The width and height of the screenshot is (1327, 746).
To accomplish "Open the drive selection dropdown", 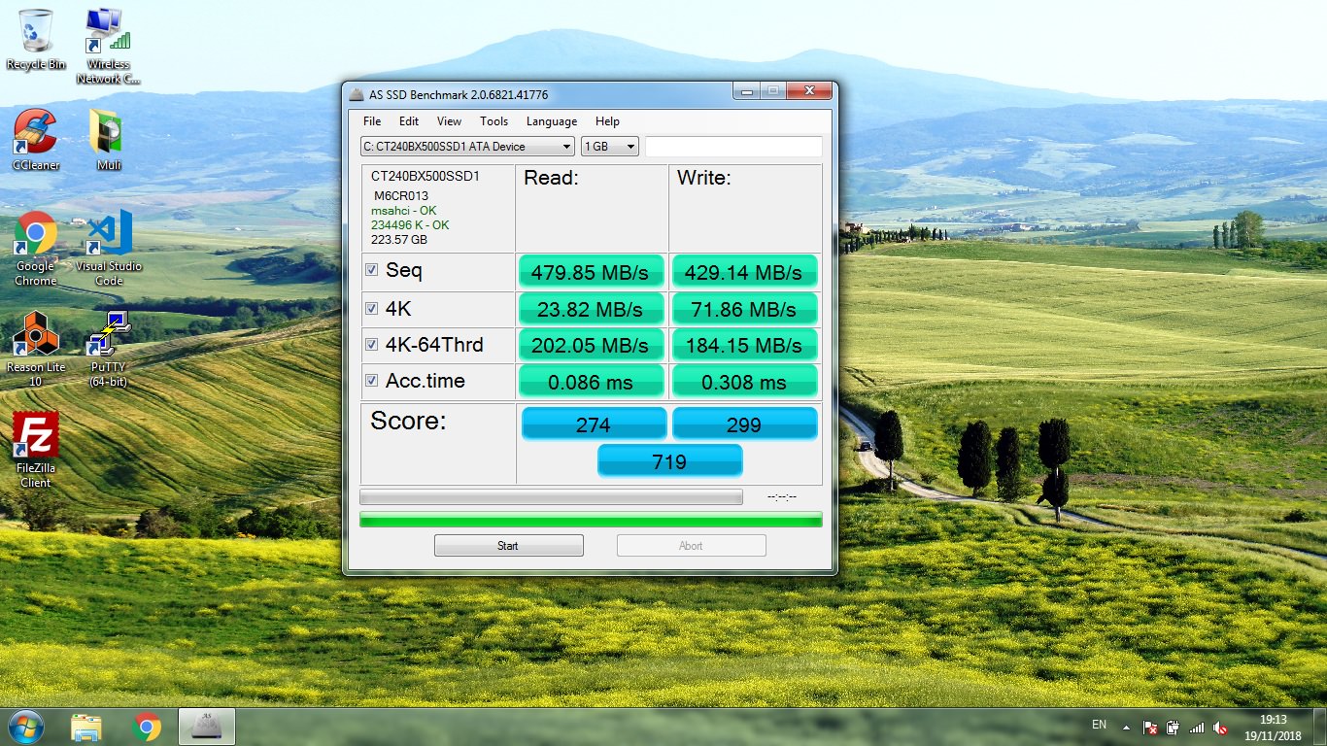I will [x=467, y=147].
